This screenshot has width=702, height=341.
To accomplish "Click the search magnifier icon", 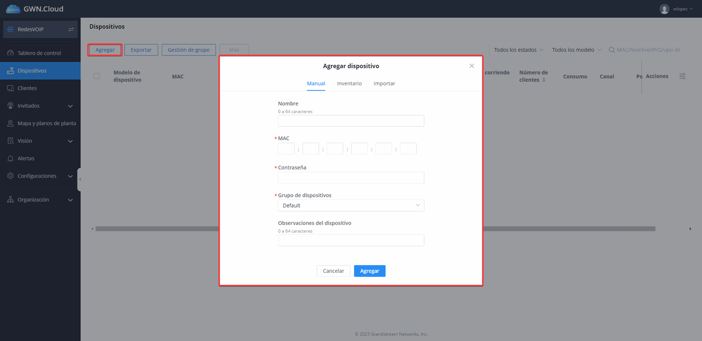I will tap(611, 50).
